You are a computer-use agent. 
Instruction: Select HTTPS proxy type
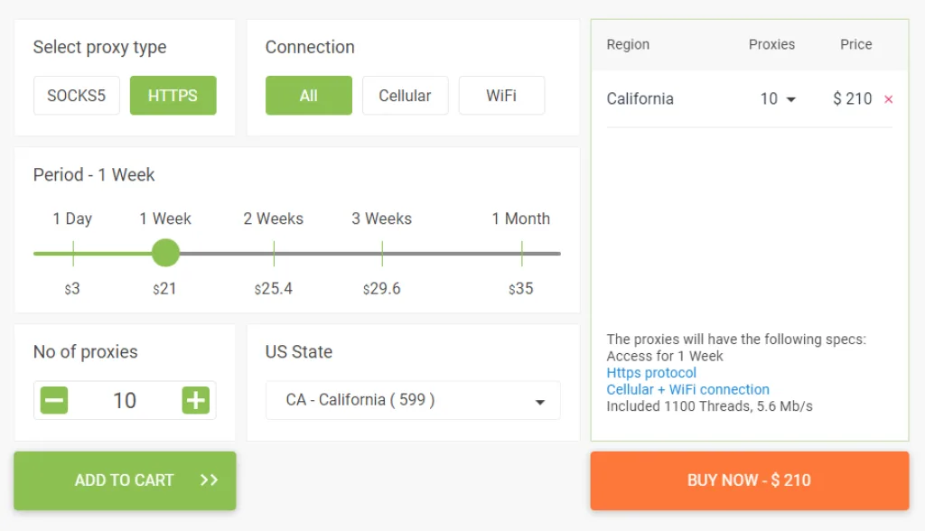click(173, 96)
